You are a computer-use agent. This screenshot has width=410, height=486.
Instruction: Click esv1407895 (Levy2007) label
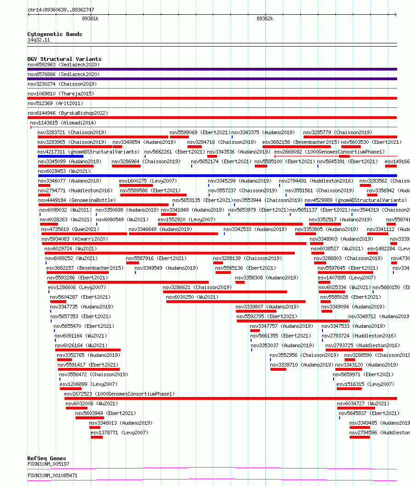347,278
